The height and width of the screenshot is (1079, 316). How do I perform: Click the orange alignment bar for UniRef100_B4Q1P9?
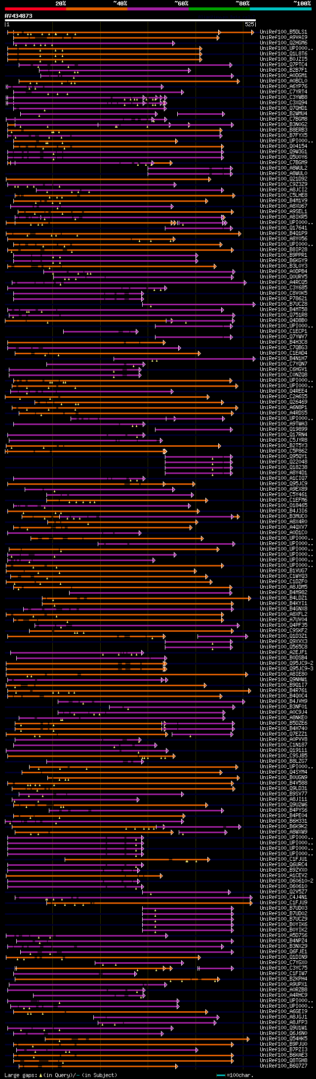(x=123, y=234)
